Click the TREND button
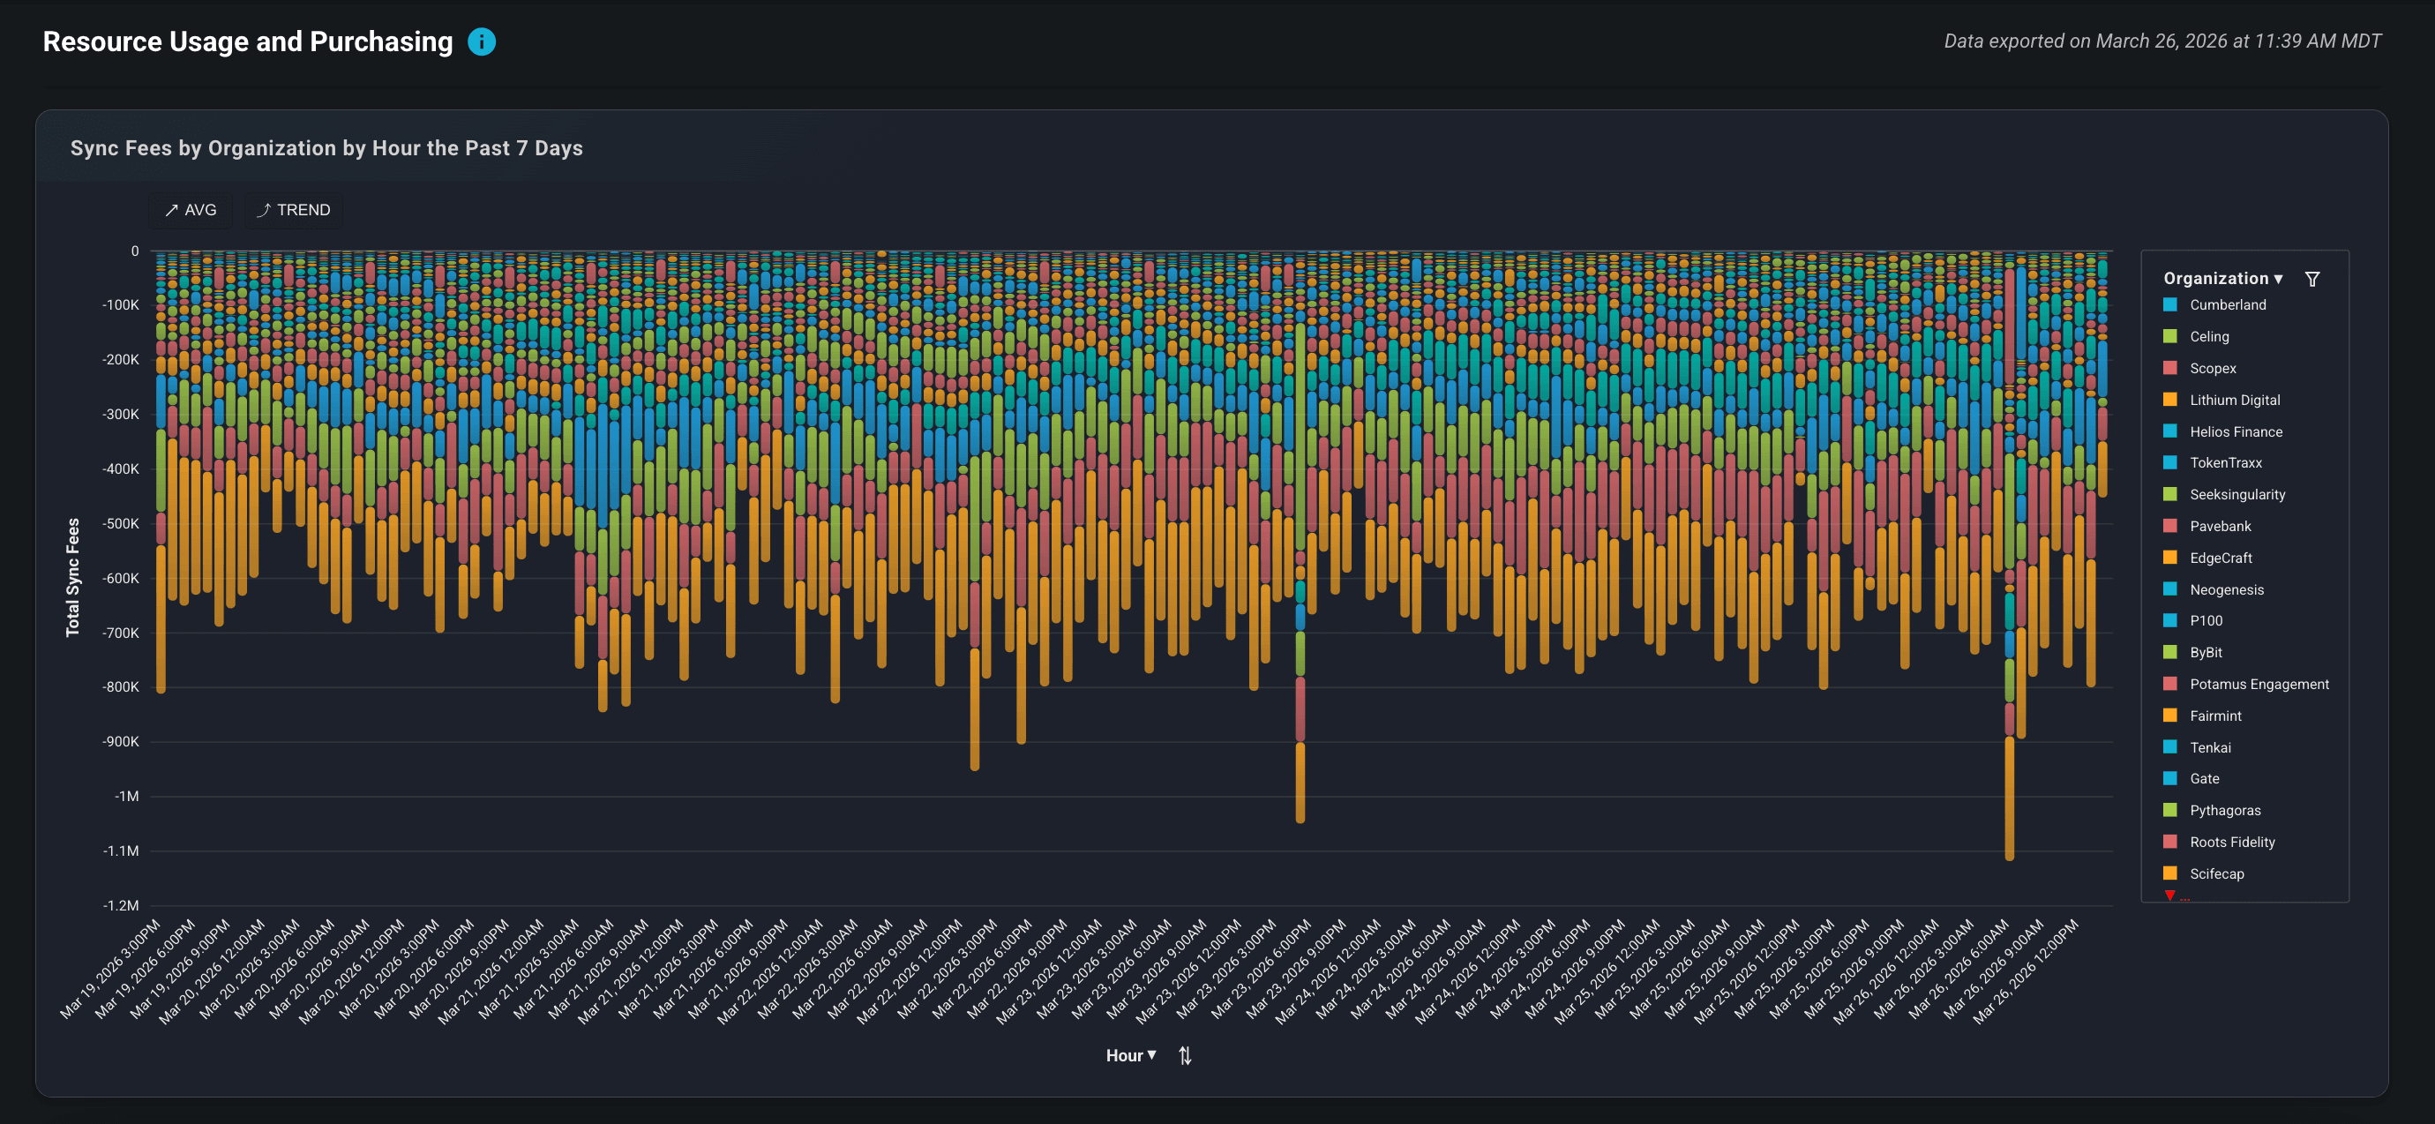Viewport: 2435px width, 1124px height. click(x=293, y=210)
